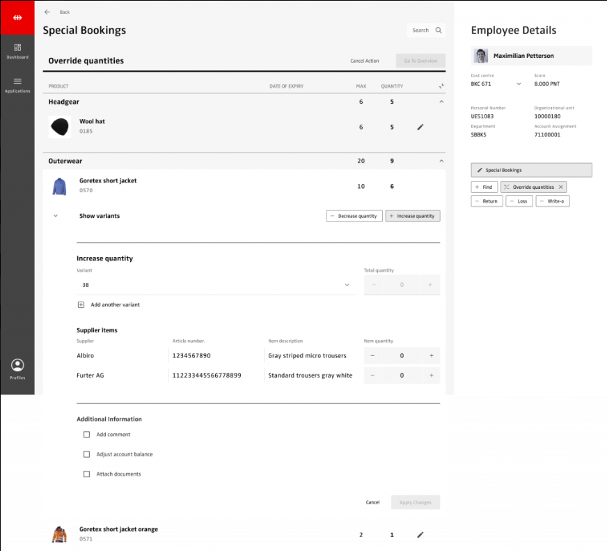Tick the Attach documents checkbox

click(87, 474)
